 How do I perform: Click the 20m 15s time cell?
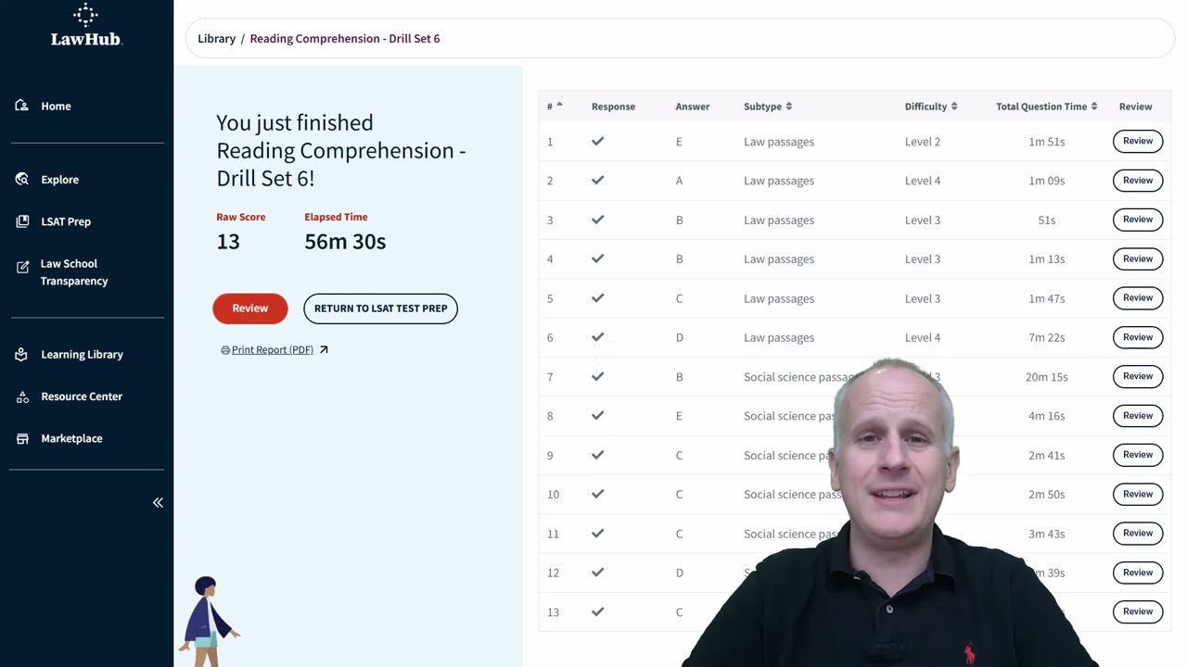[x=1046, y=377]
